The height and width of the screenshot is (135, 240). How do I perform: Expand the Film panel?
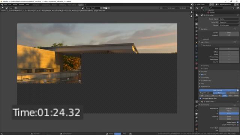[x=202, y=84]
